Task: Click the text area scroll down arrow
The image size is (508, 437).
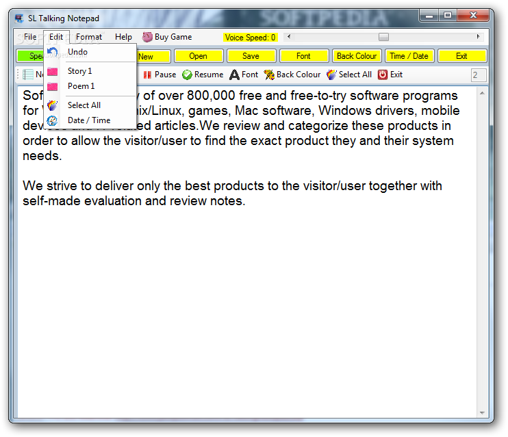Action: [x=482, y=413]
